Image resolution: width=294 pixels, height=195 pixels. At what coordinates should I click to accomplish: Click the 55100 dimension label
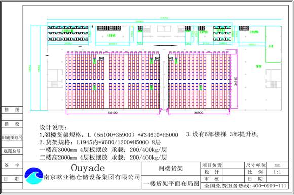click(x=113, y=113)
